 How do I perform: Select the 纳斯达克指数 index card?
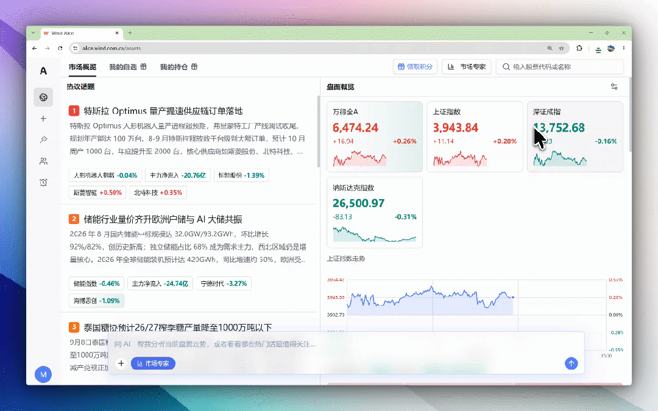click(374, 213)
